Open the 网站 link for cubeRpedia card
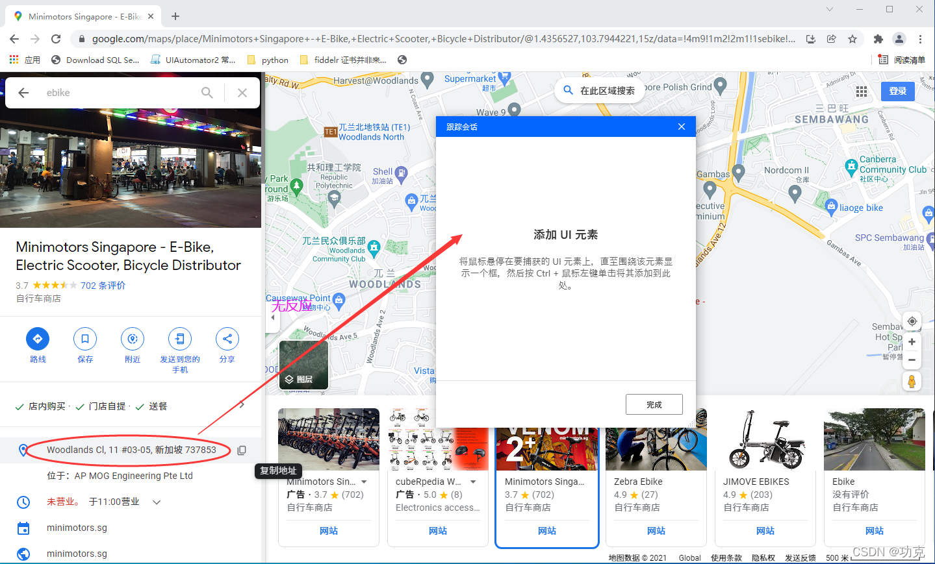Screen dimensions: 935x564 pos(438,531)
